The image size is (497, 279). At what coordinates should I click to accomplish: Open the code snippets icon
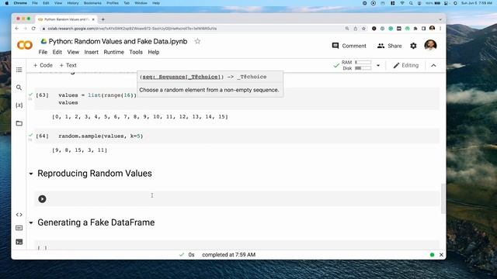(x=19, y=215)
